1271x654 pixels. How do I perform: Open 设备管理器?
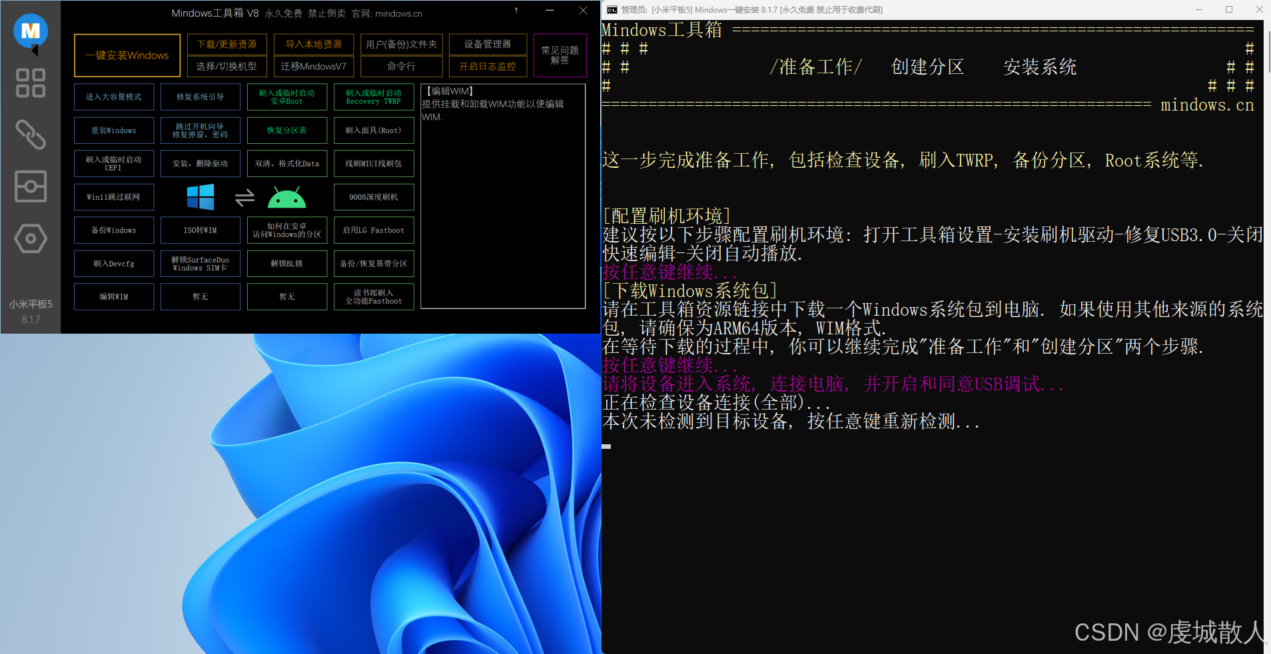tap(488, 44)
